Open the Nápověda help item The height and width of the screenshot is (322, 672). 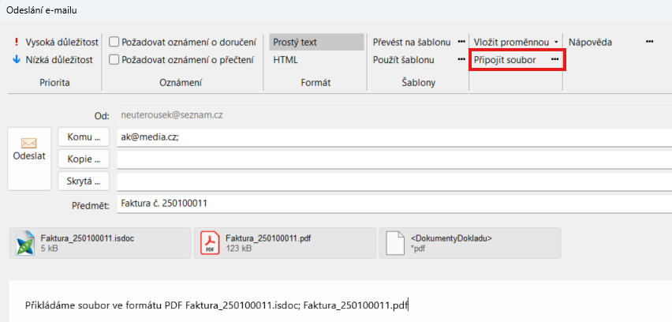(590, 42)
